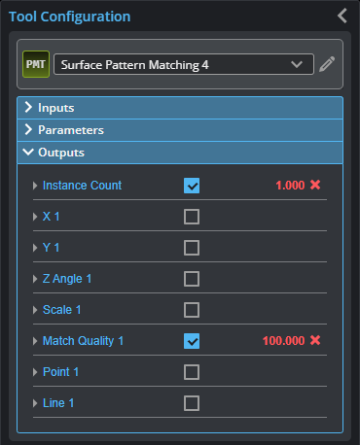Screen dimensions: 360x445
Task: Enable the Y 1 checkbox
Action: (192, 248)
